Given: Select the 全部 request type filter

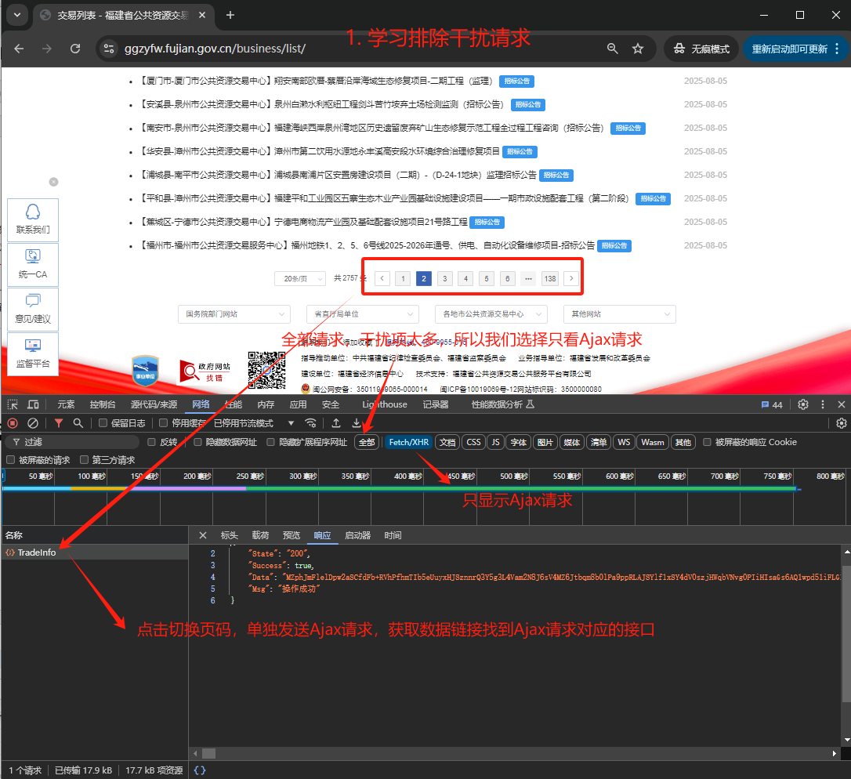Looking at the screenshot, I should pyautogui.click(x=367, y=442).
